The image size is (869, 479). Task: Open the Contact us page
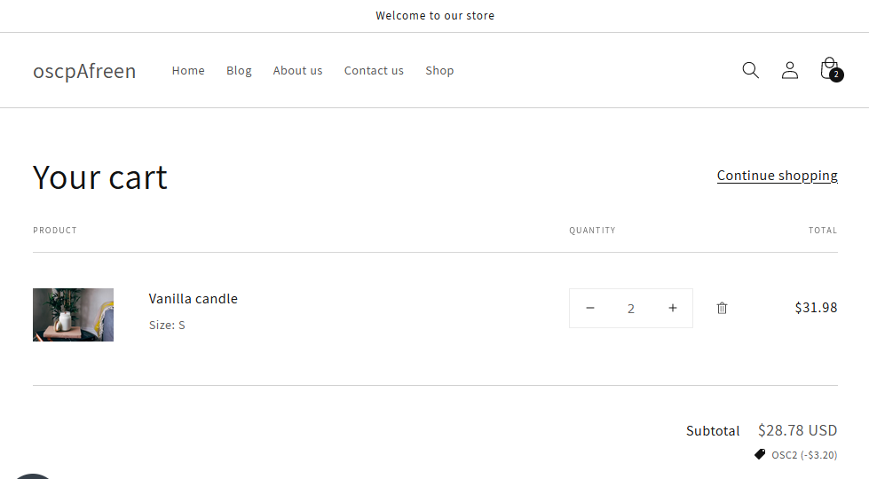[374, 71]
